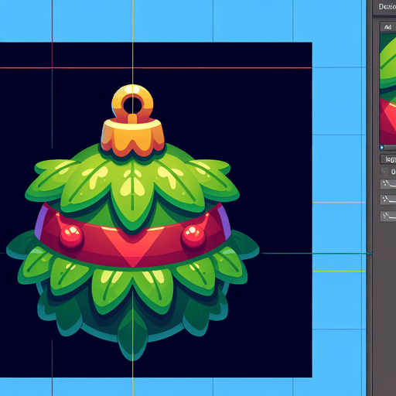Select the left red bead on the ribbon

point(71,236)
